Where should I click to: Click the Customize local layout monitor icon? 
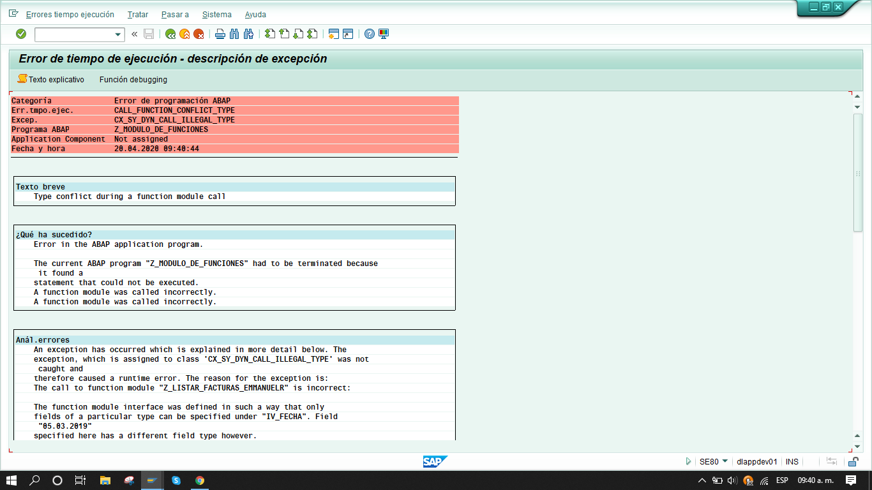[384, 34]
